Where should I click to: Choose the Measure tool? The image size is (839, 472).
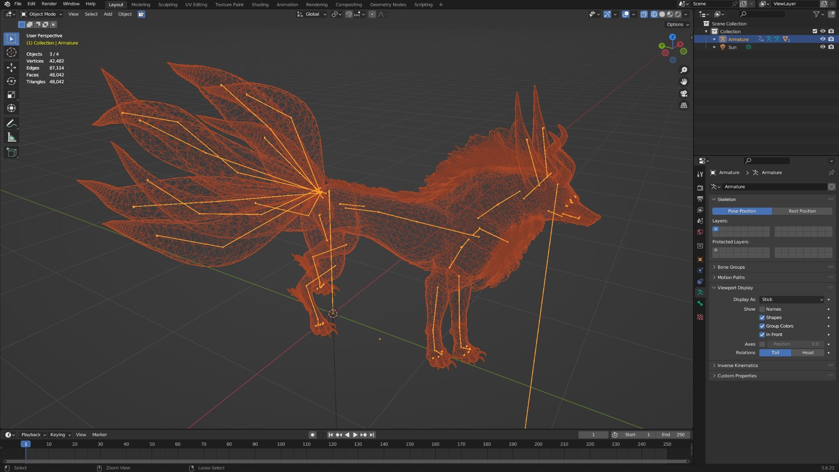pyautogui.click(x=11, y=138)
